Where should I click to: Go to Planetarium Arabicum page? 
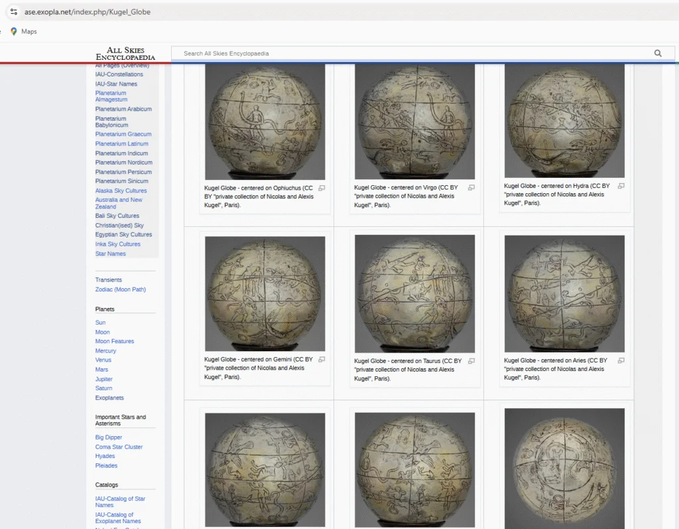click(x=123, y=110)
